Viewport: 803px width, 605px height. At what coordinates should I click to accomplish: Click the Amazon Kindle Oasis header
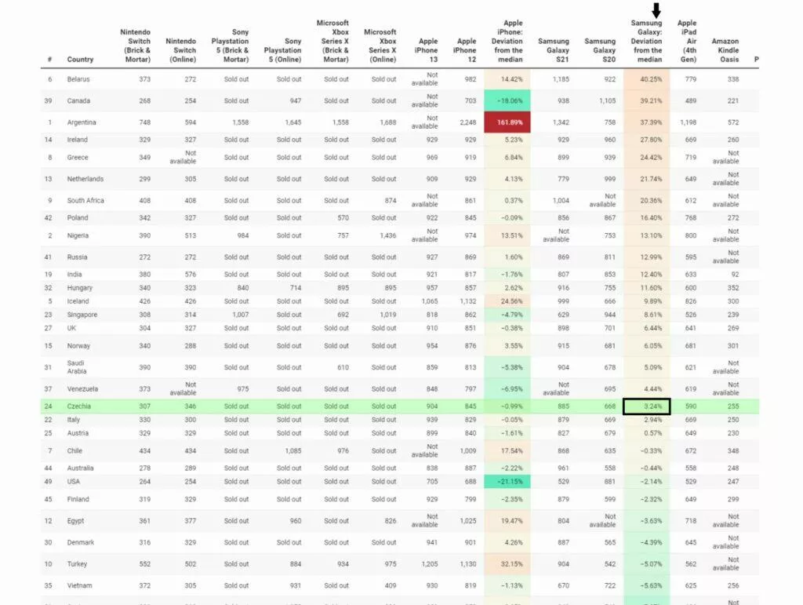coord(725,50)
